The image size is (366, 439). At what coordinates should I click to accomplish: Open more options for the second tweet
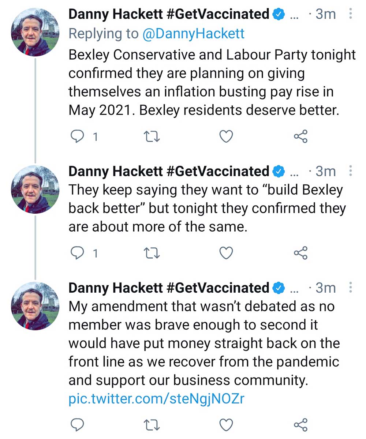click(351, 171)
